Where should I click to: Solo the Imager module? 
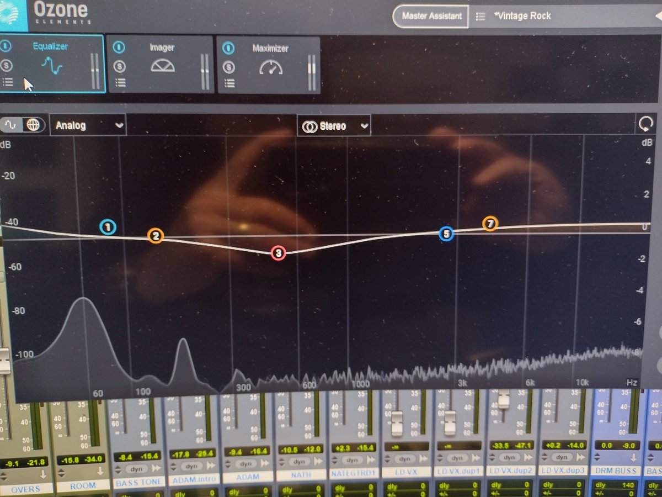pos(119,66)
